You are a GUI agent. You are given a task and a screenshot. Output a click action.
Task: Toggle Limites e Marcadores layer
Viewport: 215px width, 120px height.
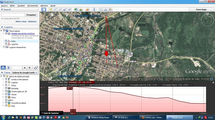pyautogui.click(x=6, y=79)
